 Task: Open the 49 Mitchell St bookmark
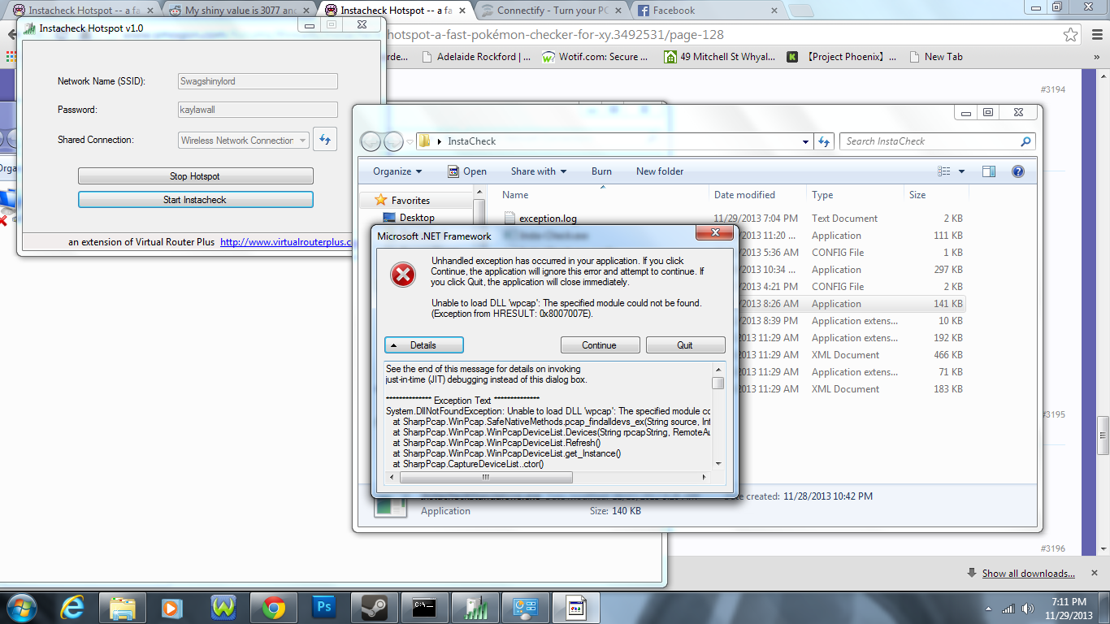tap(721, 57)
